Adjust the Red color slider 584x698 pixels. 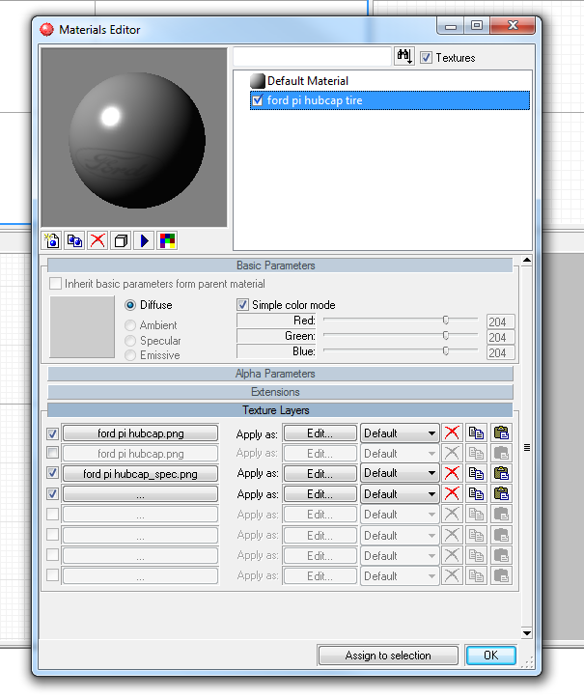[x=445, y=321]
